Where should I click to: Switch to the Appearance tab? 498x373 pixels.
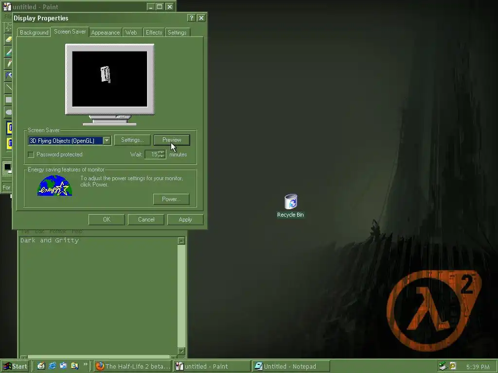click(106, 33)
